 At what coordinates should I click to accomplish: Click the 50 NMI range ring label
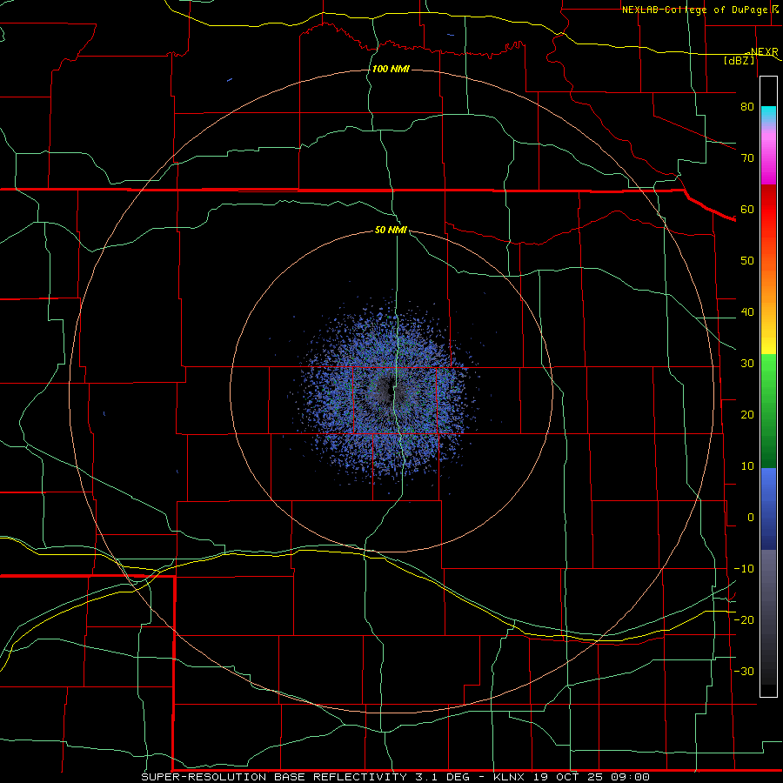pos(391,231)
